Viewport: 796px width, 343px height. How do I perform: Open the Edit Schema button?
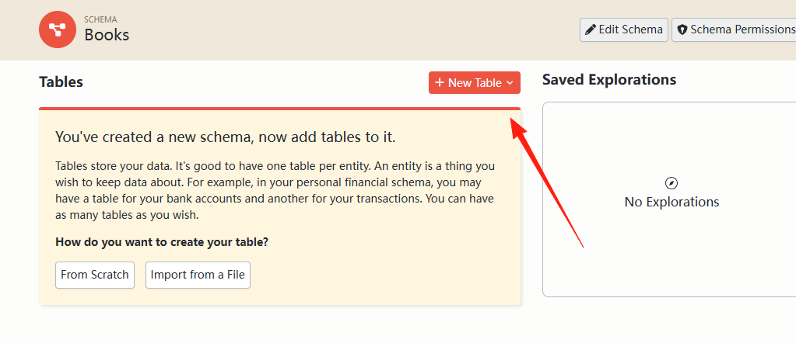(624, 30)
